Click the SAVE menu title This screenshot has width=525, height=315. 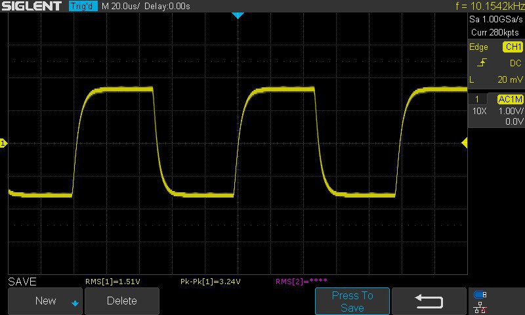click(x=22, y=282)
